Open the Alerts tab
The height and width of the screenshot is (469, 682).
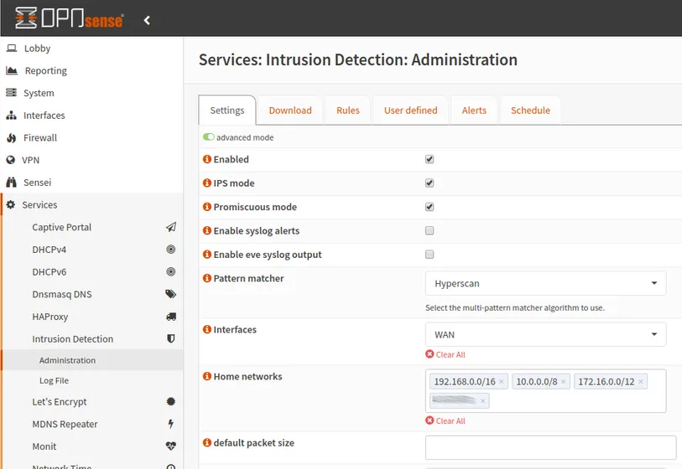pyautogui.click(x=474, y=111)
